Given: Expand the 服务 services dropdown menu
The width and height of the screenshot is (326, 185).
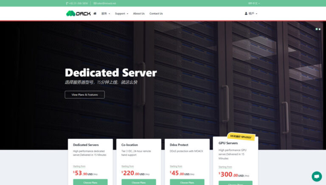Looking at the screenshot, I should (x=106, y=14).
